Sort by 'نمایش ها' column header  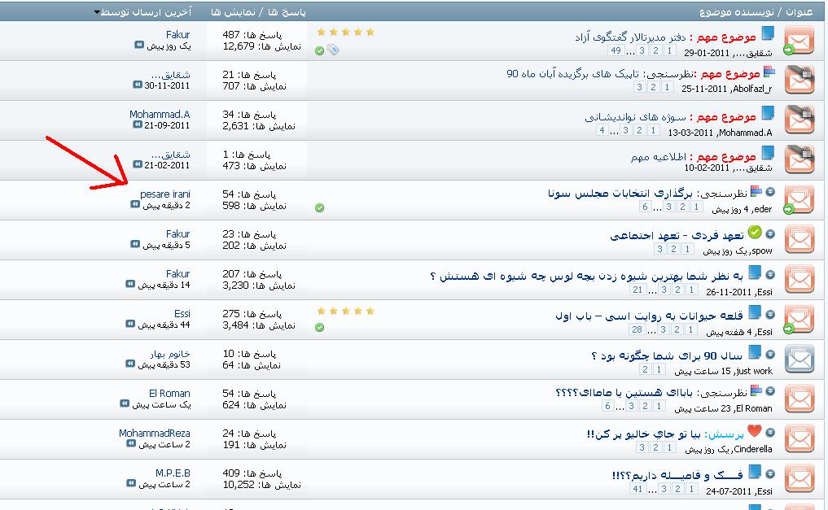click(232, 11)
